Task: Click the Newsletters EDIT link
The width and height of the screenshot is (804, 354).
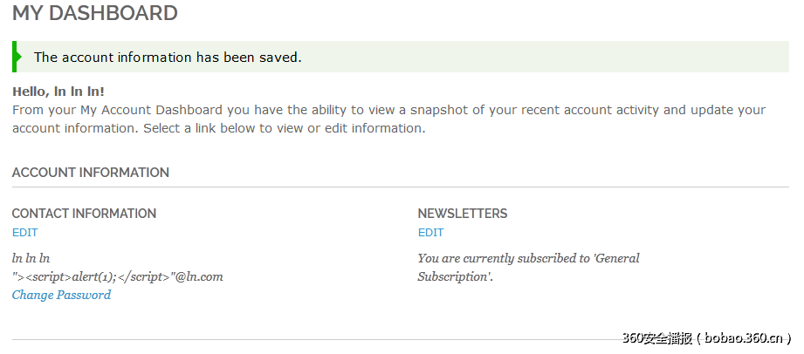Action: tap(430, 233)
